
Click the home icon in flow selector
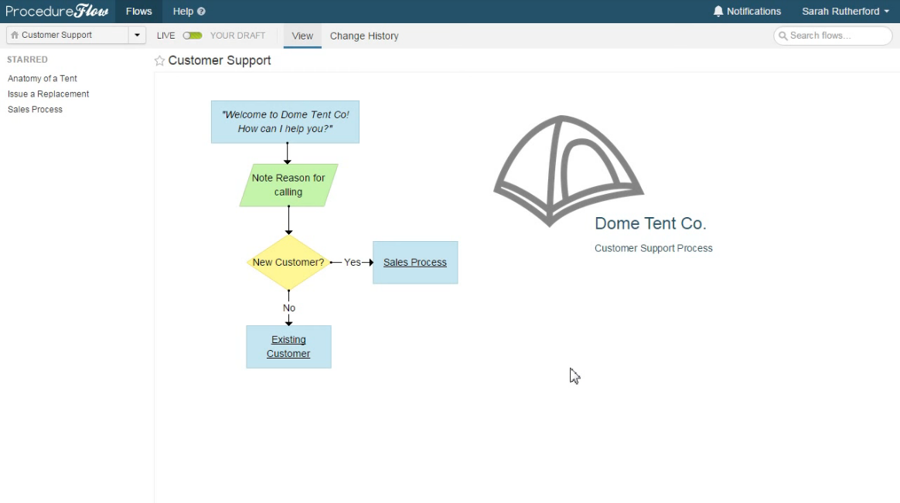tap(15, 35)
